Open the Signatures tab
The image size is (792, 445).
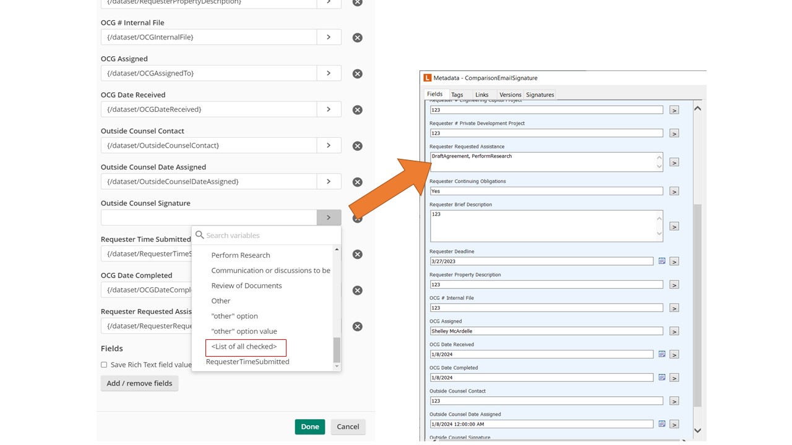pos(540,95)
